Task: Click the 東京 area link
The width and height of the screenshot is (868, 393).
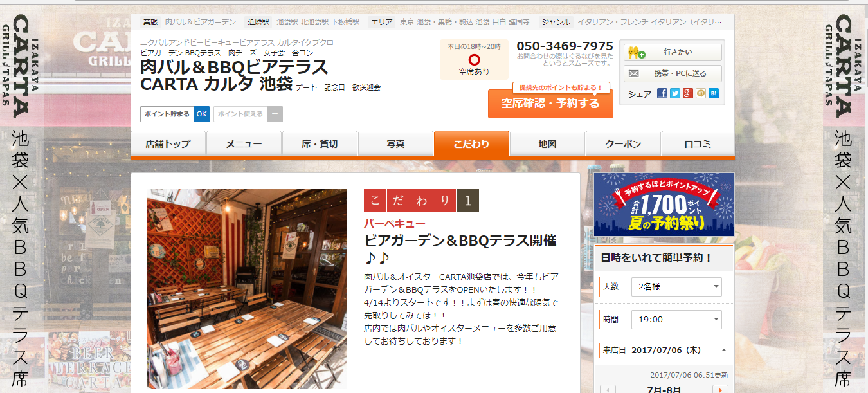Action: click(x=407, y=22)
